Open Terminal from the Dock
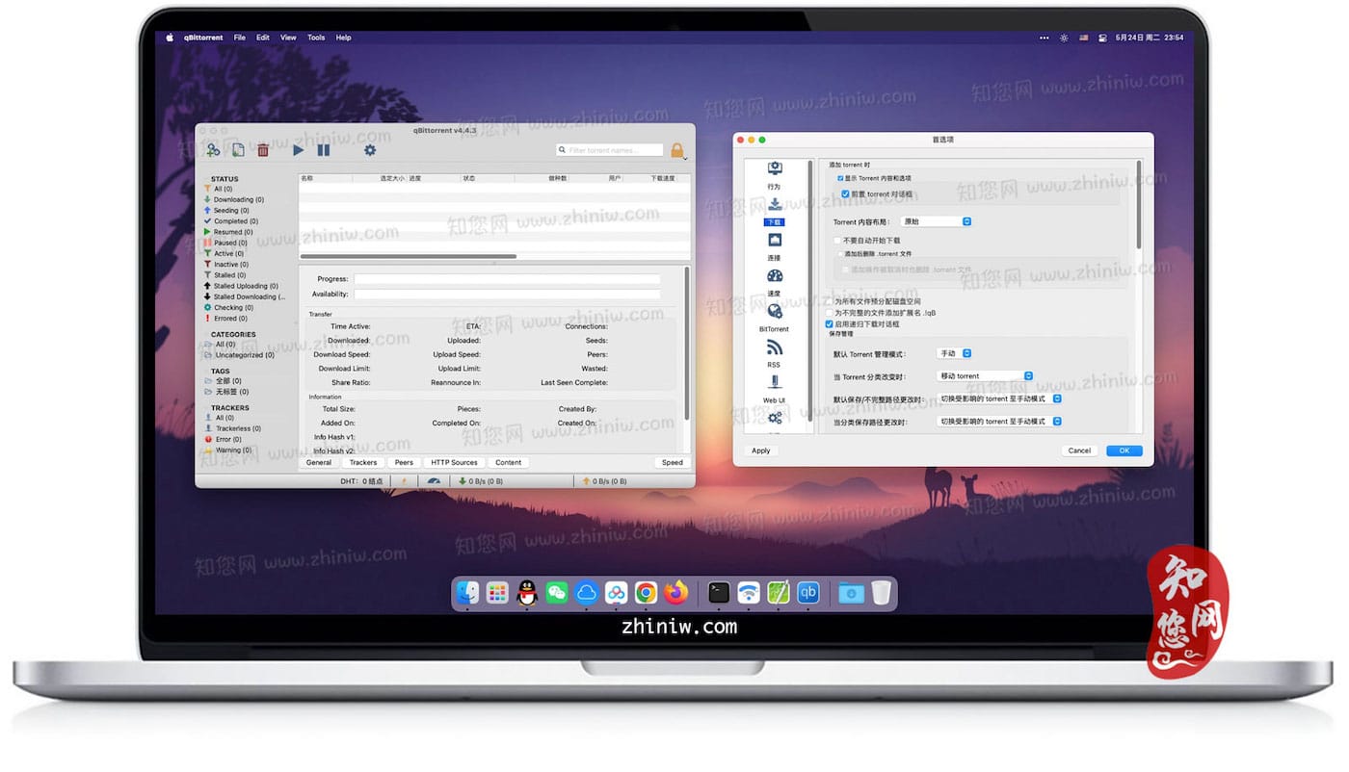Viewport: 1349px width, 772px height. [x=719, y=593]
